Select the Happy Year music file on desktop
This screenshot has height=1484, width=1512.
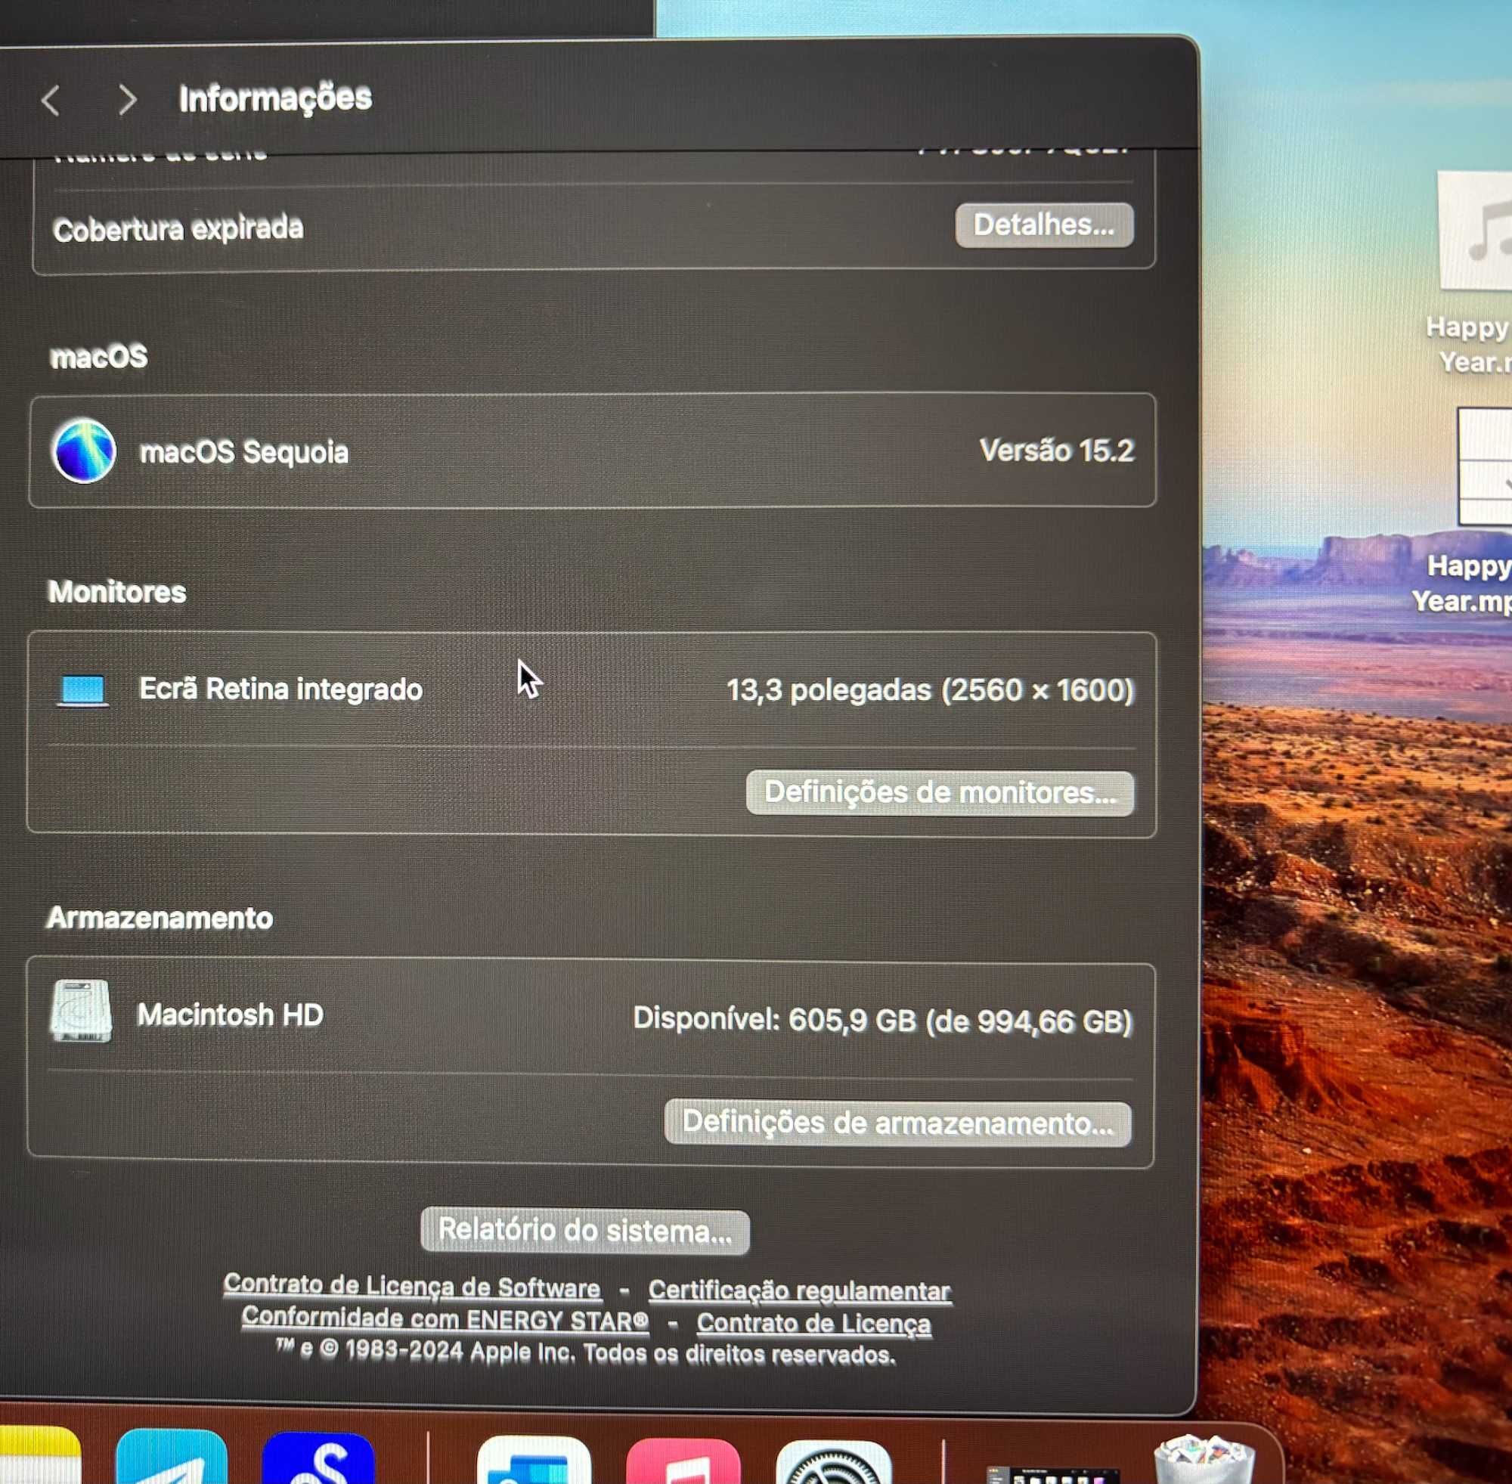pos(1475,231)
